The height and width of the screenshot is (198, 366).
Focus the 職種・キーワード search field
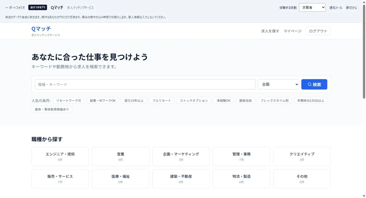[x=145, y=84]
